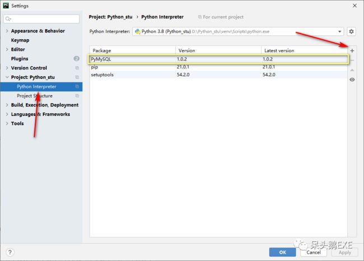Click project-level icon beside Project Structure

[x=77, y=96]
